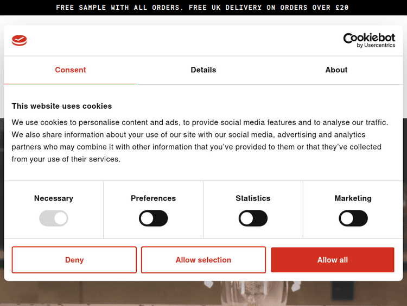This screenshot has height=306, width=407.
Task: Toggle the Necessary cookies switch
Action: pyautogui.click(x=54, y=218)
